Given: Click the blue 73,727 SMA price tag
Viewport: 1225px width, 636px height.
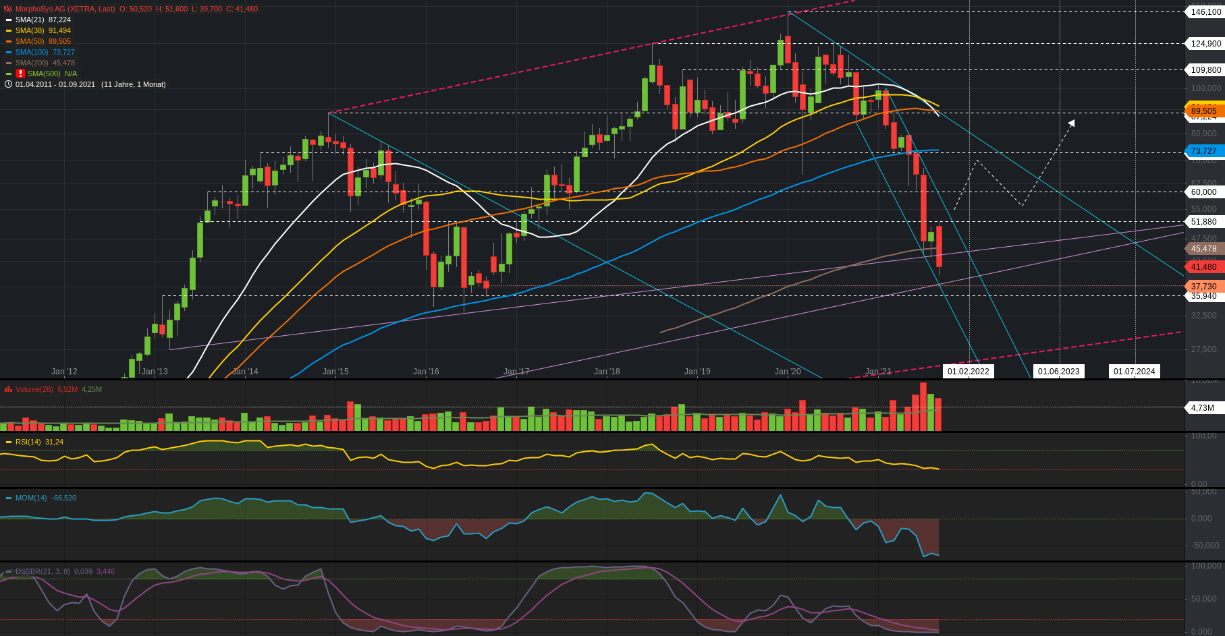Looking at the screenshot, I should coord(1205,151).
